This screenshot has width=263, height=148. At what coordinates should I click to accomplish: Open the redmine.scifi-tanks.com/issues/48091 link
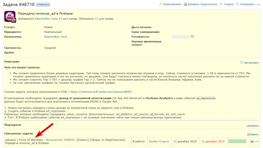pos(101,92)
